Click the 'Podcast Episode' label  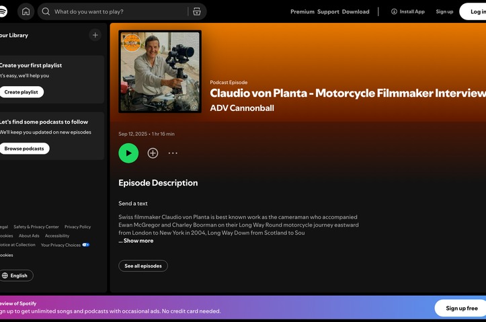[x=229, y=83]
